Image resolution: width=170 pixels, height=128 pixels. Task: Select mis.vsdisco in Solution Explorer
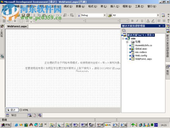click(141, 52)
